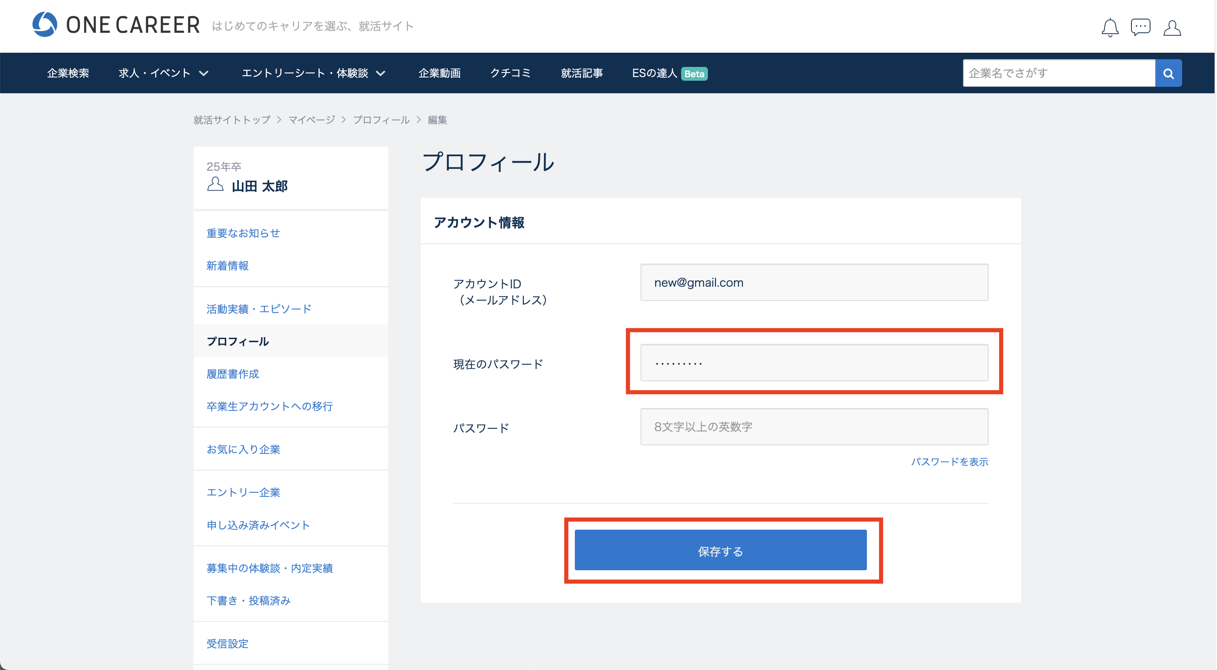Open the messages chat bubble icon
This screenshot has height=670, width=1217.
(1140, 27)
